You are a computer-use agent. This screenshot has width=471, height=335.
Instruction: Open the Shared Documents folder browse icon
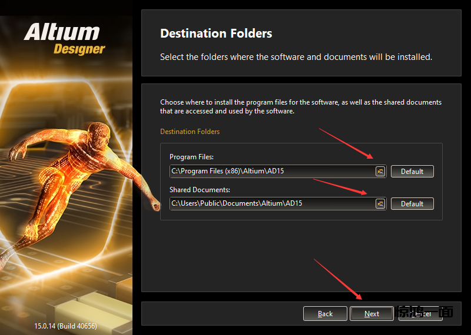click(x=380, y=204)
